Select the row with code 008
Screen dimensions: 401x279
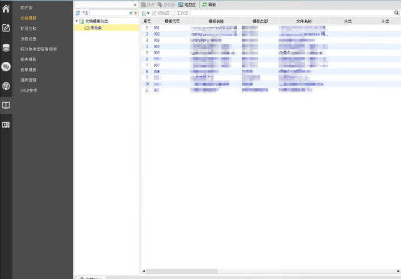click(271, 72)
